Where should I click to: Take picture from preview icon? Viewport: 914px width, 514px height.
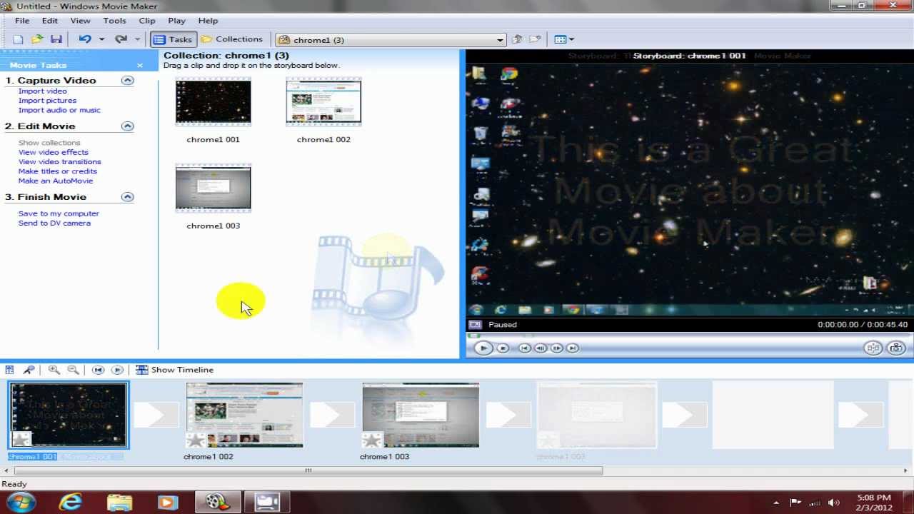896,348
